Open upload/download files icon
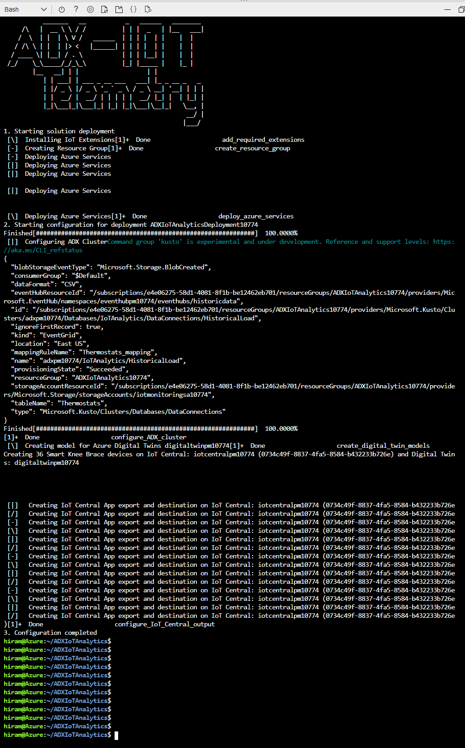 [x=105, y=9]
